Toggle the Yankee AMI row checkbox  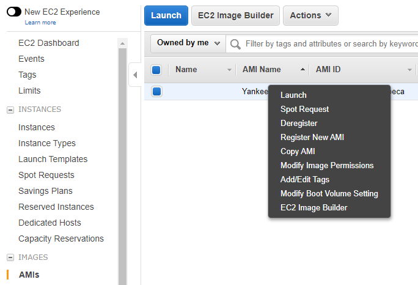[156, 92]
